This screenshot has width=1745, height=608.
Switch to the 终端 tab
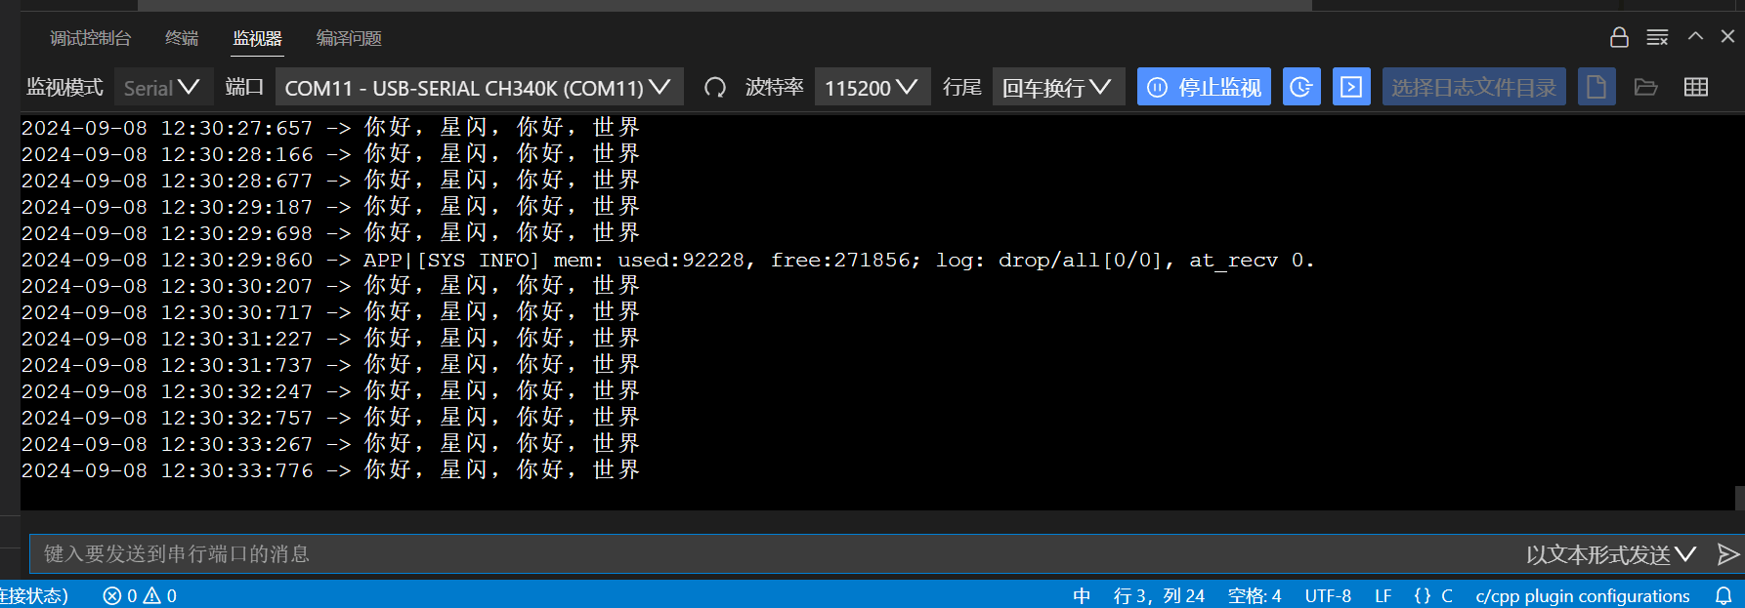[182, 38]
